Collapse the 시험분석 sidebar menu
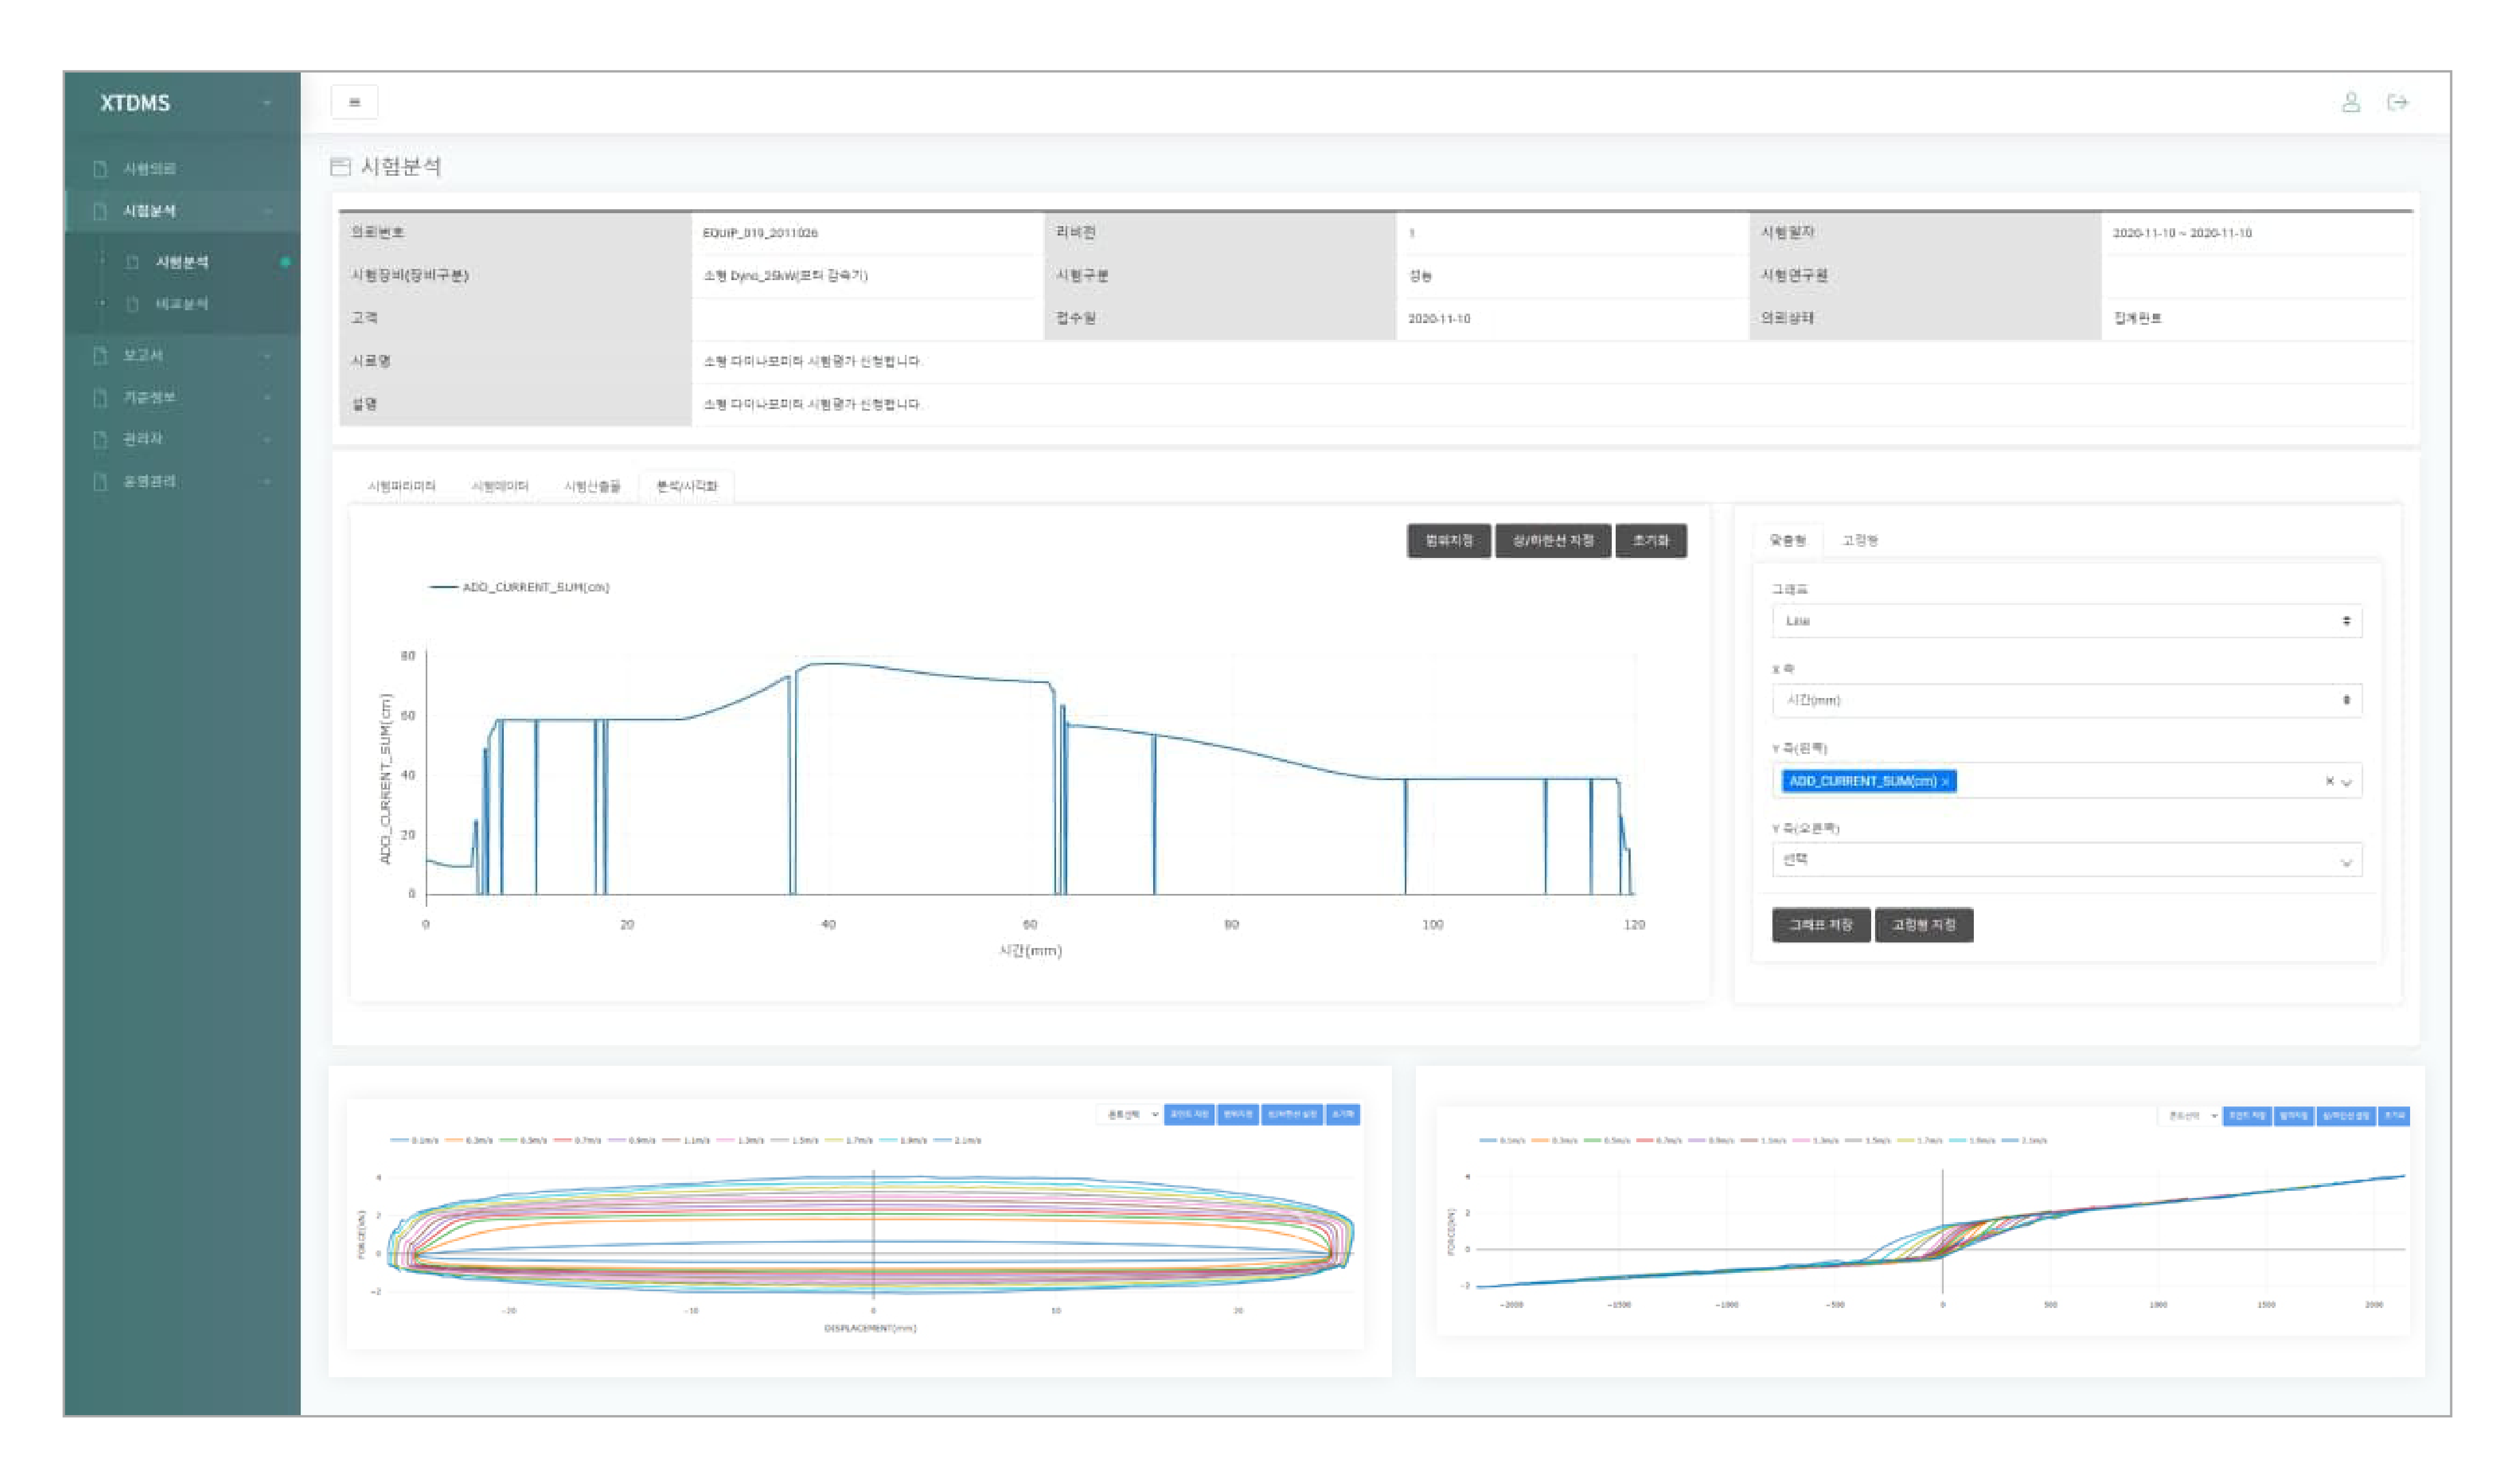 pos(267,211)
